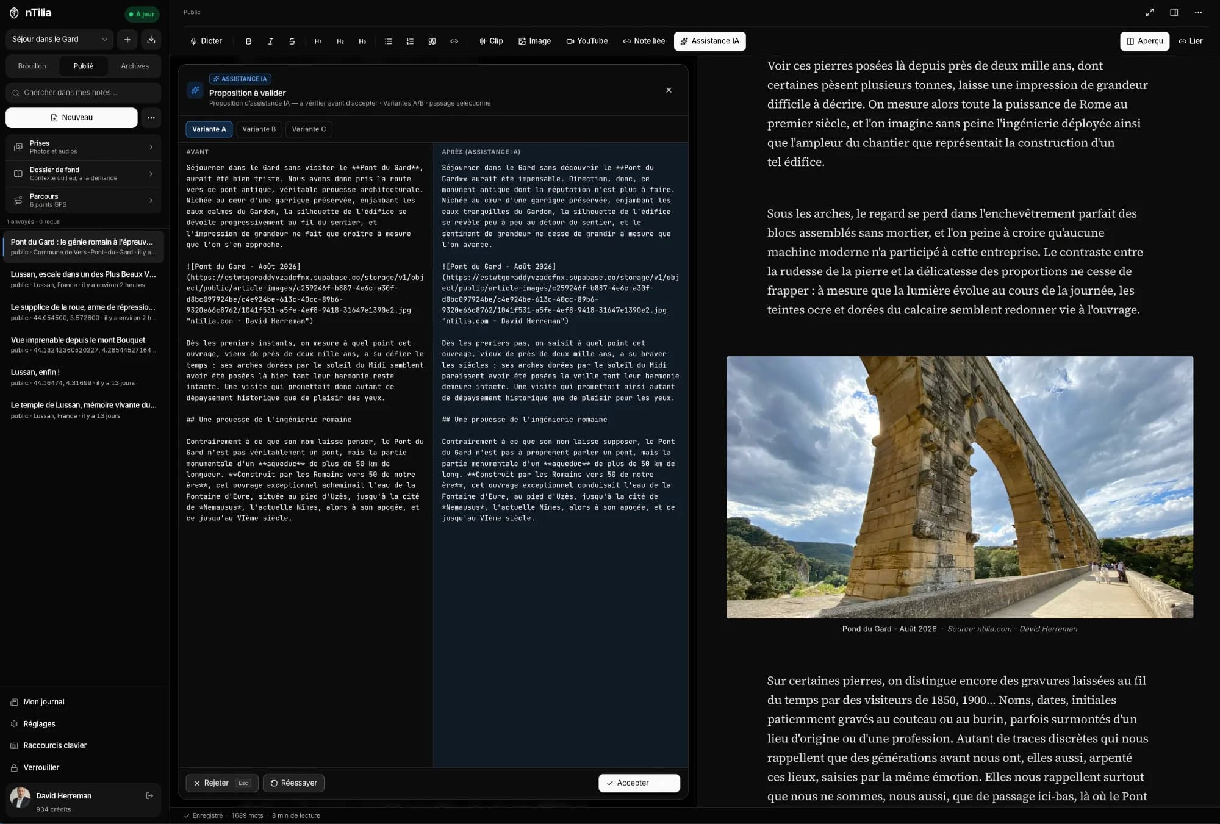
Task: Click the Accepter button
Action: 639,783
